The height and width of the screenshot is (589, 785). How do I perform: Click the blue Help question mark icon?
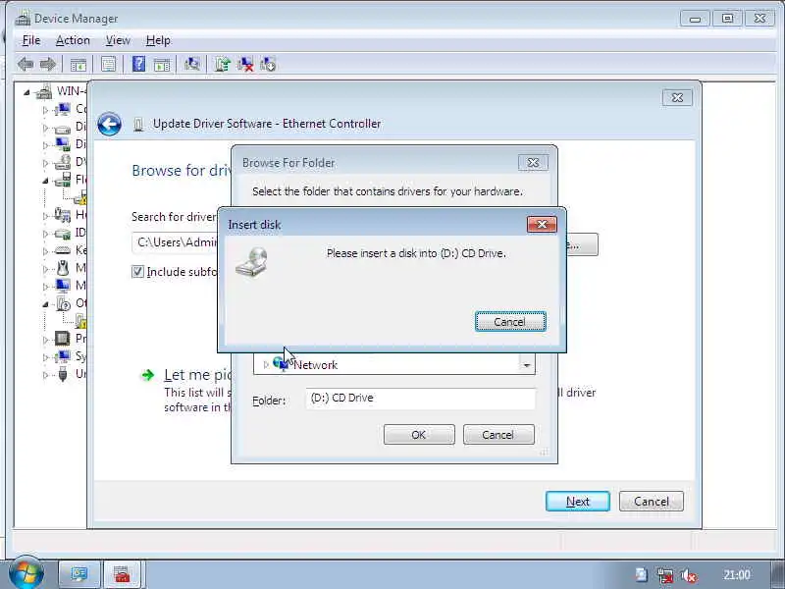(138, 64)
